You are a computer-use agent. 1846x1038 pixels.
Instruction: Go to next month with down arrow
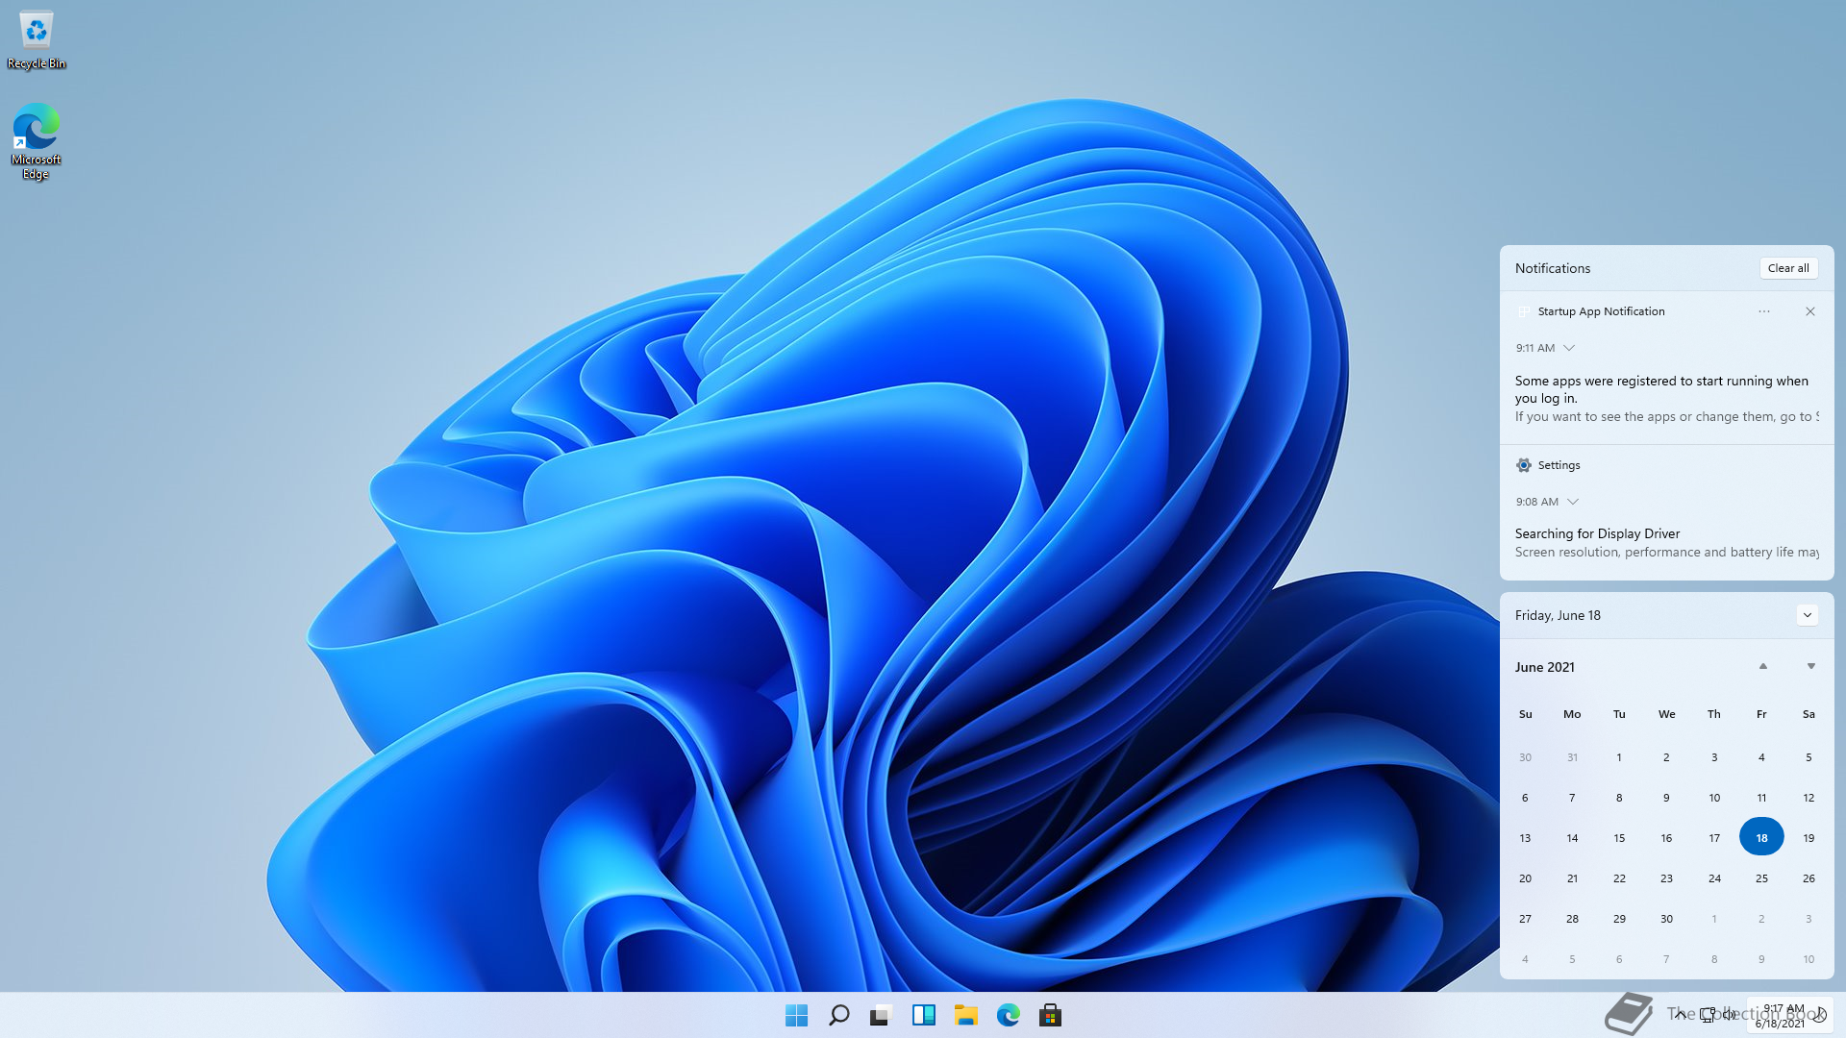point(1811,666)
